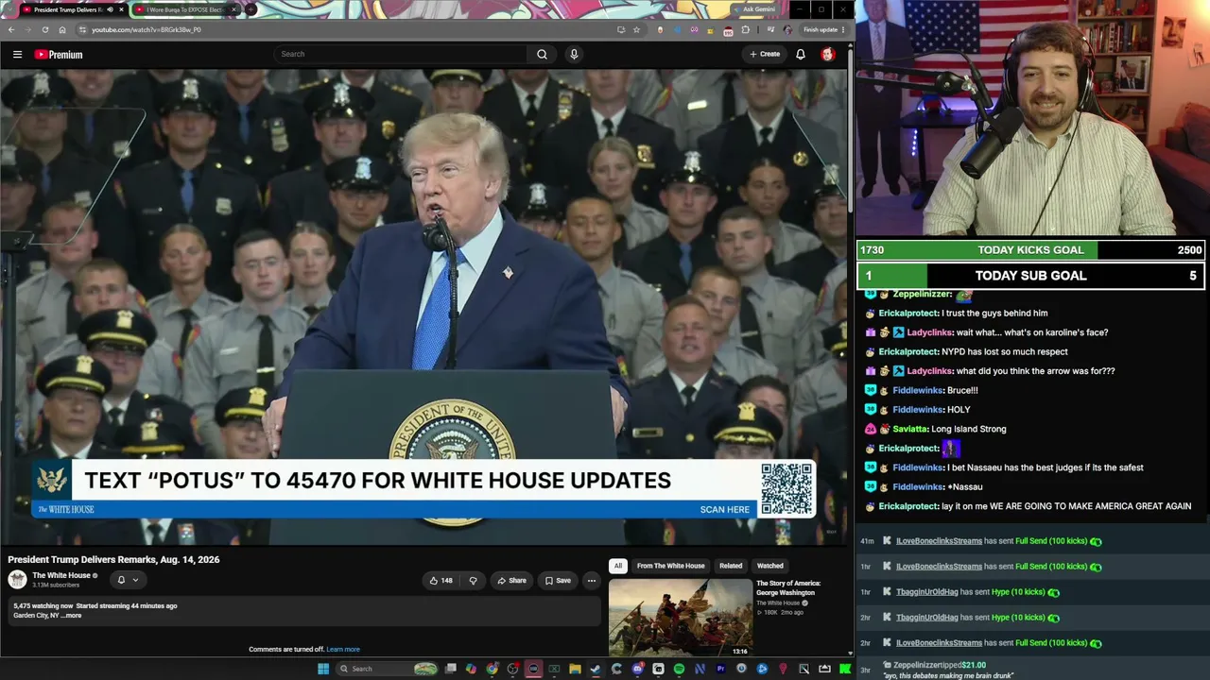The width and height of the screenshot is (1210, 680).
Task: Open Premiere Pro from the taskbar
Action: [720, 669]
